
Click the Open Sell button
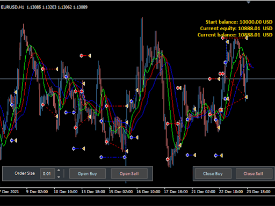point(129,173)
